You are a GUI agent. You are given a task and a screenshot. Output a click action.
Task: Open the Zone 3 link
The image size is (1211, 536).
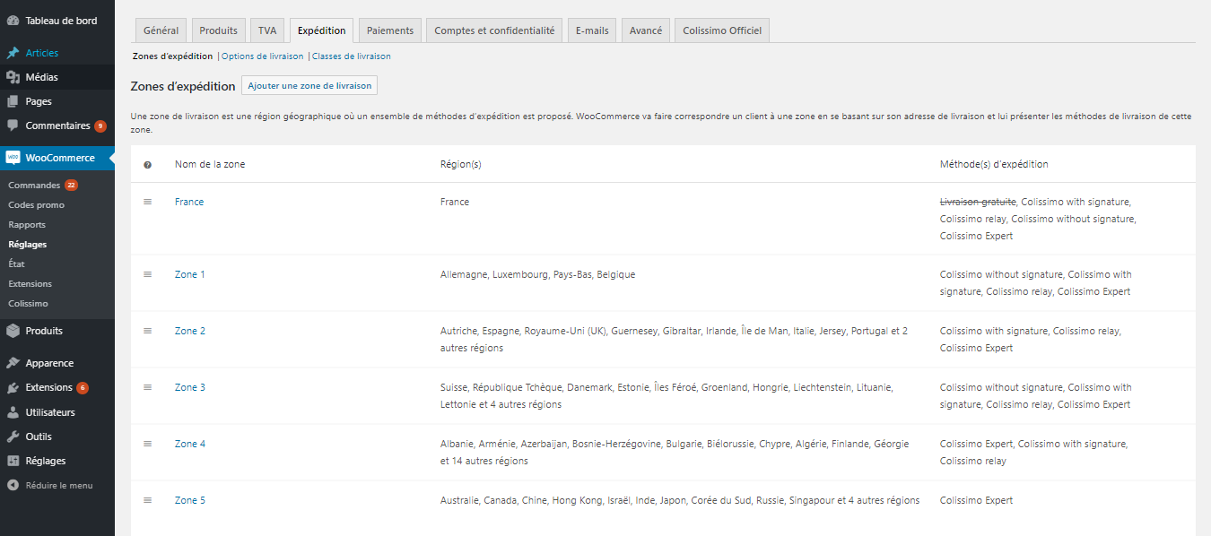tap(190, 387)
